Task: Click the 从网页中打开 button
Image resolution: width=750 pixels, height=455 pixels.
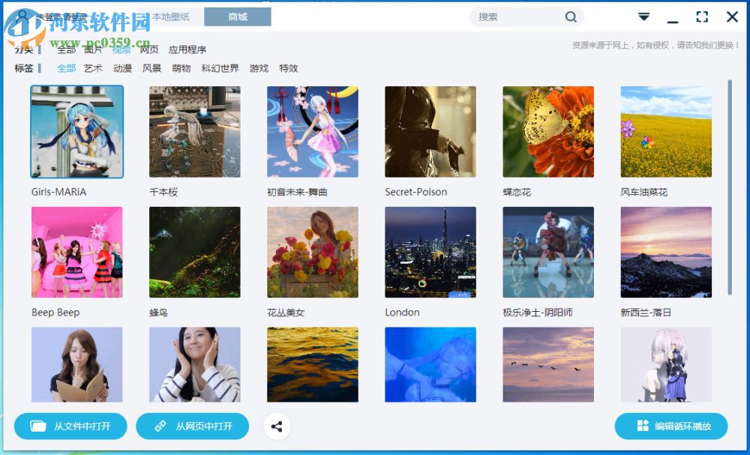Action: coord(192,426)
